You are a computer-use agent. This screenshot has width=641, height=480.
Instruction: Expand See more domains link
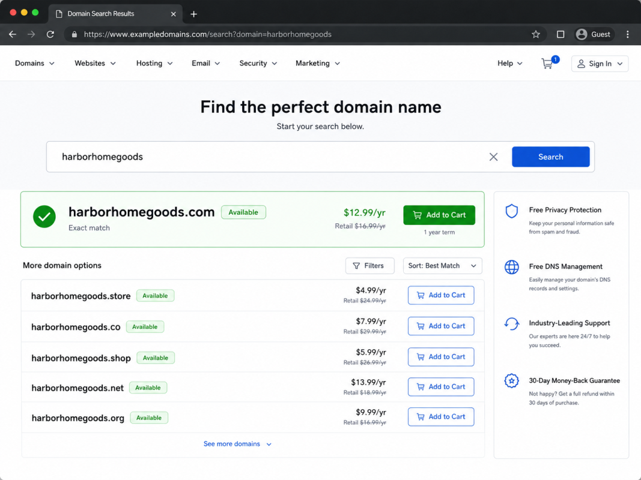[x=237, y=443]
